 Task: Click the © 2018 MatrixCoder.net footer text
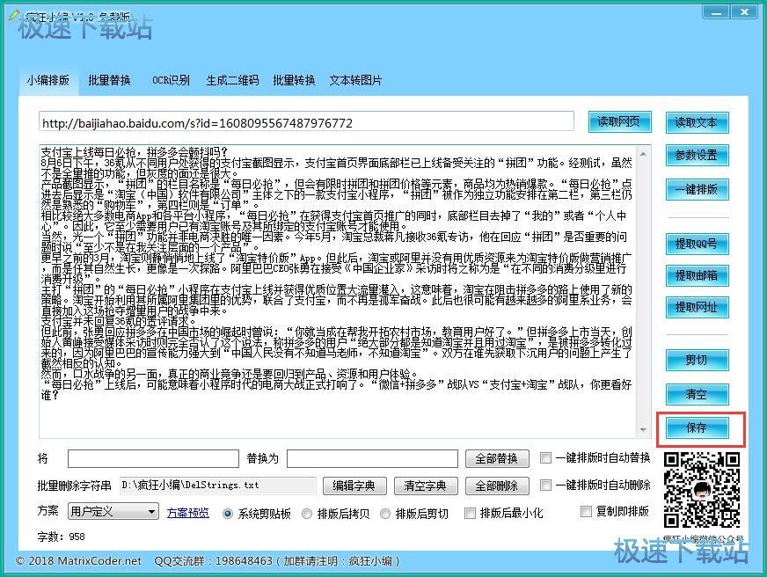[78, 561]
